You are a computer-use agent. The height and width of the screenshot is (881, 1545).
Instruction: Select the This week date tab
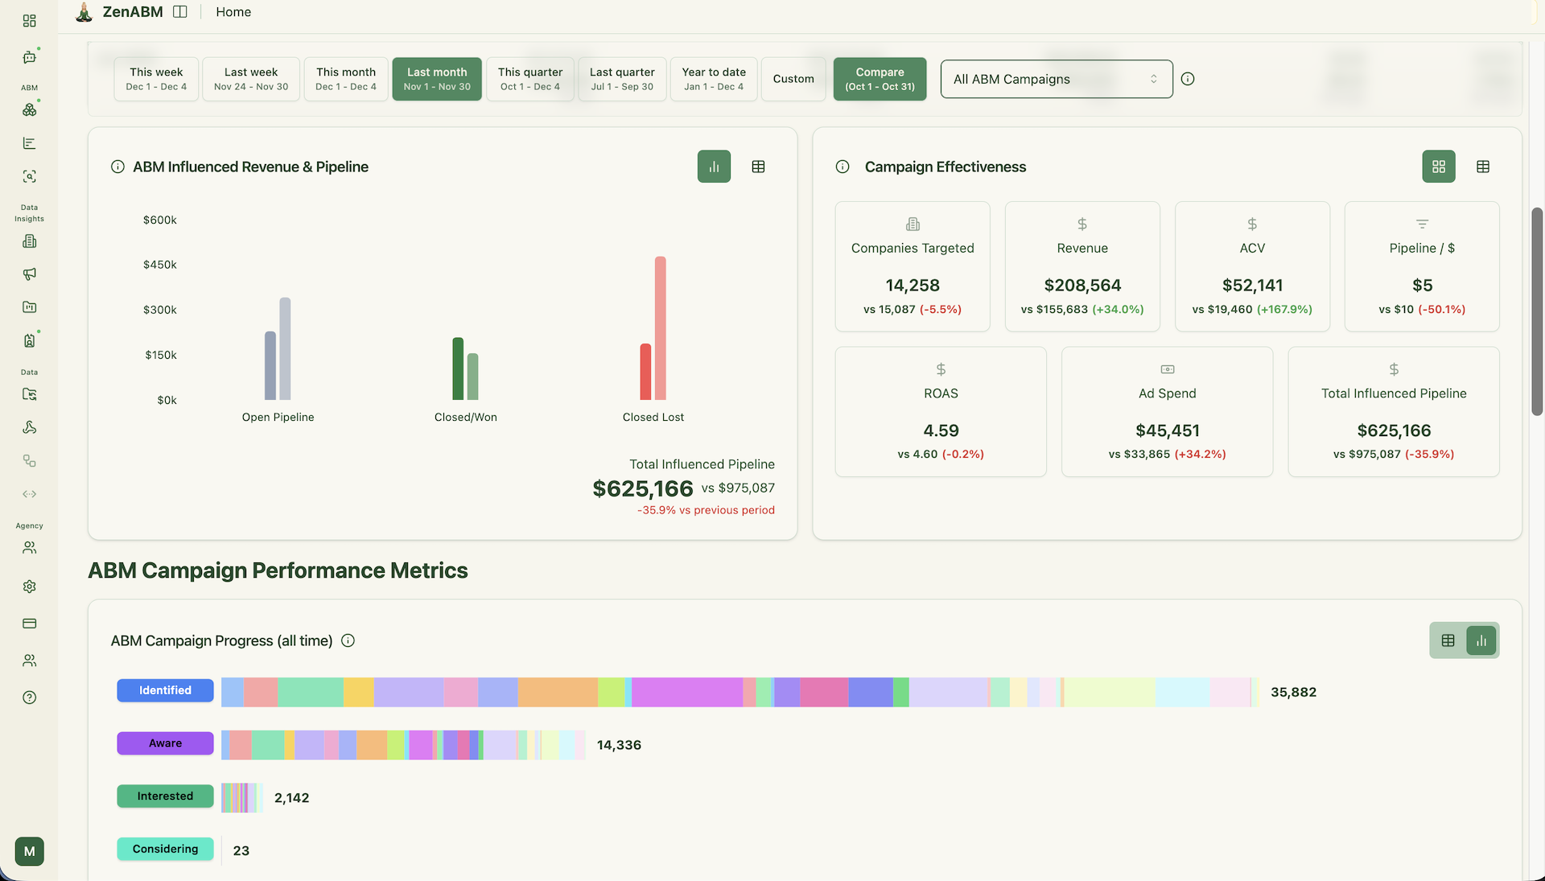tap(156, 79)
